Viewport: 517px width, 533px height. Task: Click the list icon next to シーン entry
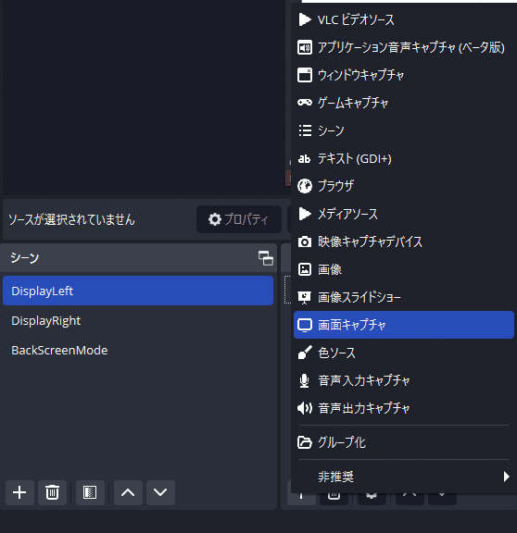(x=305, y=130)
